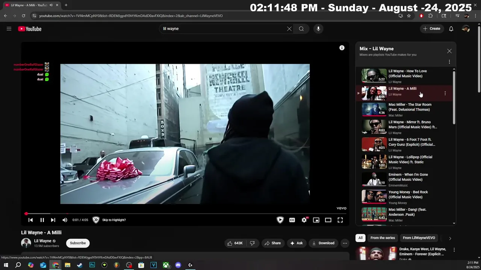Open Lil Wayne channel avatar

26,243
